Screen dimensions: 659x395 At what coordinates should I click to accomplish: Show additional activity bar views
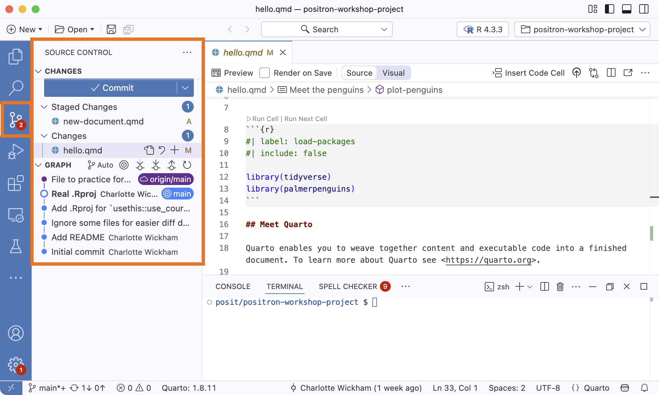[15, 278]
